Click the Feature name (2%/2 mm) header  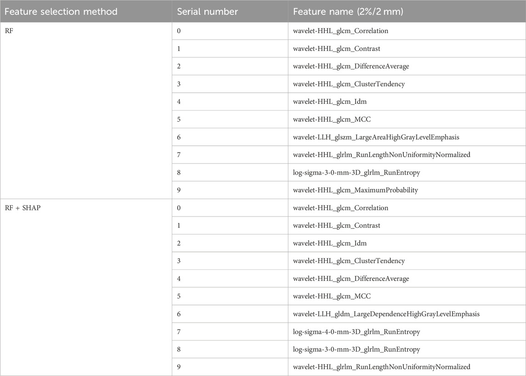click(407, 11)
